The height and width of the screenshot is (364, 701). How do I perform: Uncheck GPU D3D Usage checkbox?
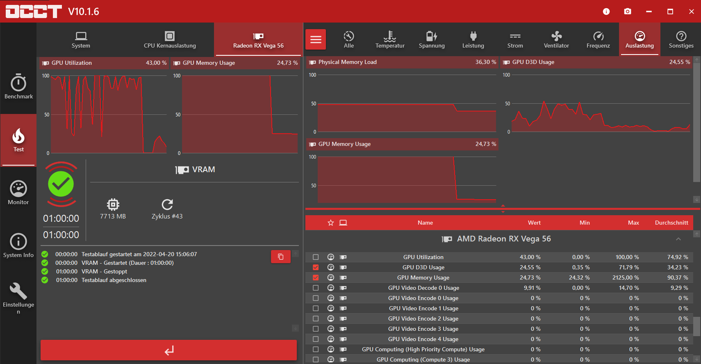pyautogui.click(x=316, y=267)
